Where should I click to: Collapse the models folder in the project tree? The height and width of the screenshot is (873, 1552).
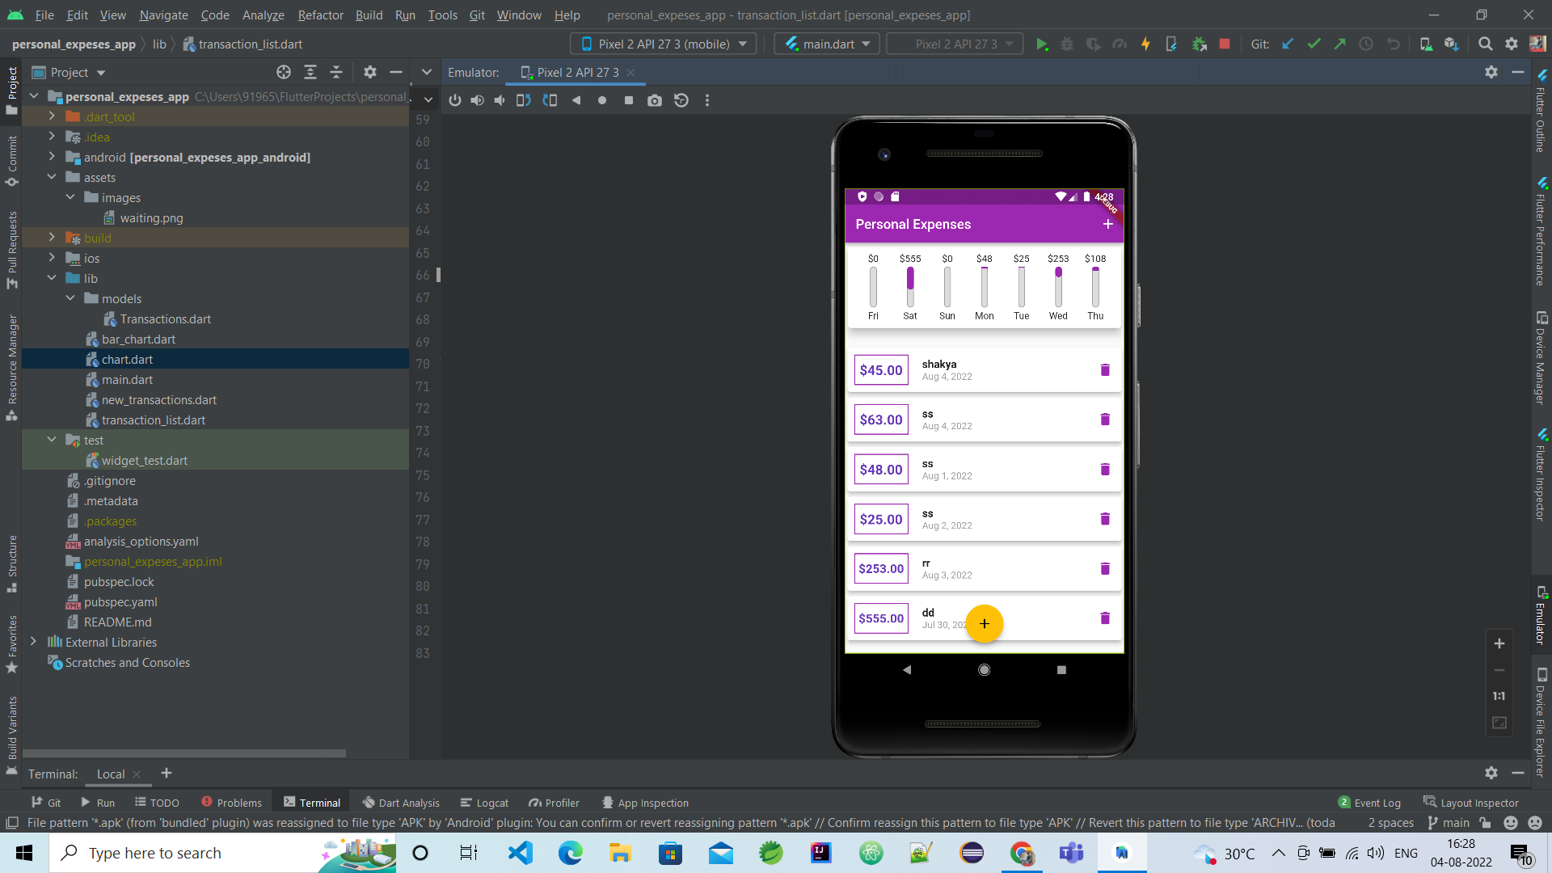coord(70,298)
